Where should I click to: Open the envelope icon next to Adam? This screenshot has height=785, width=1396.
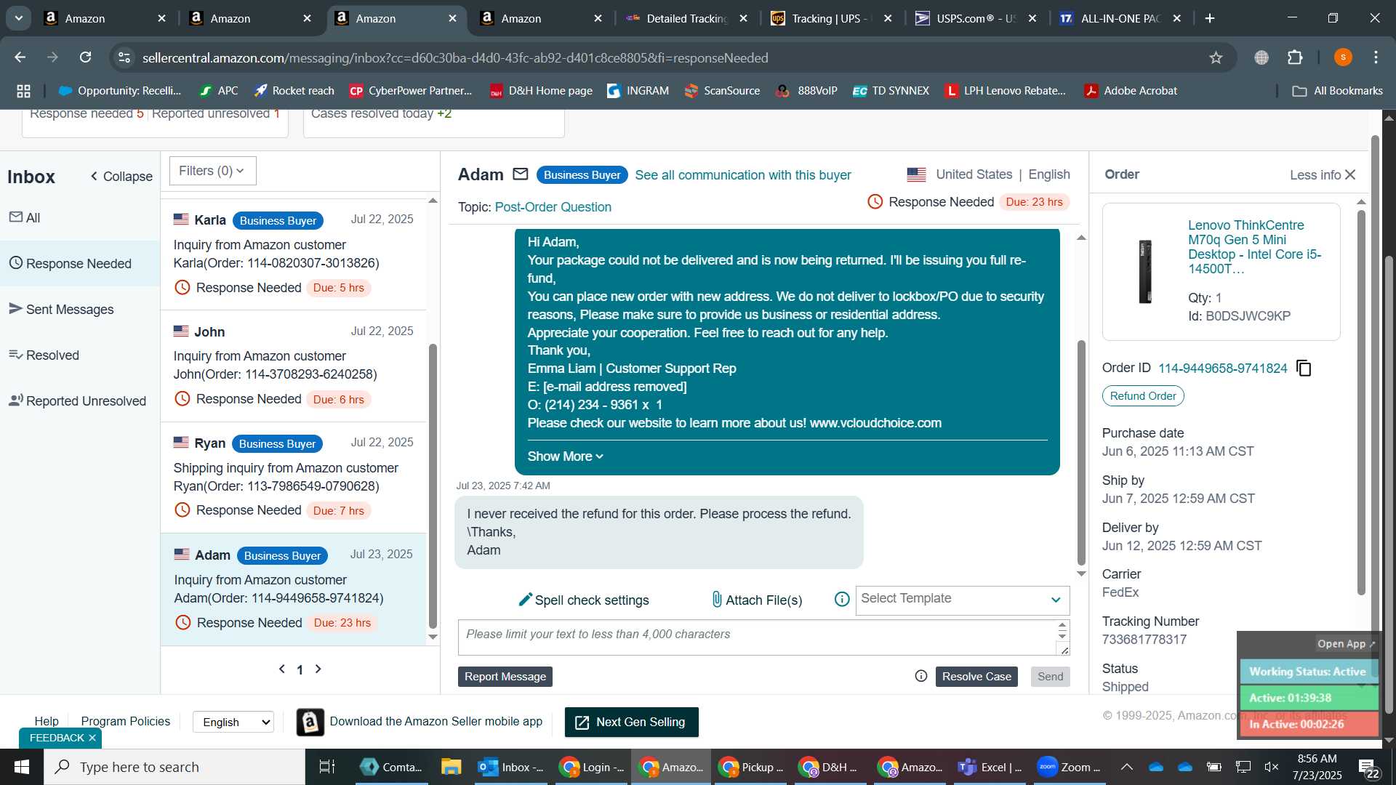pyautogui.click(x=520, y=174)
